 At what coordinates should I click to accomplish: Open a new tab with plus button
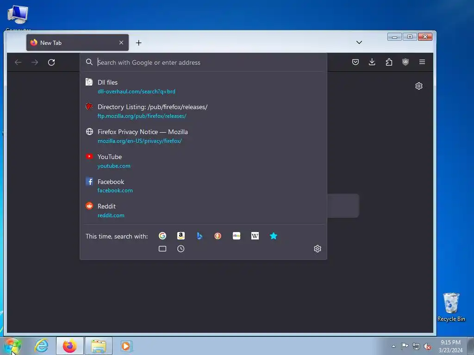tap(139, 43)
